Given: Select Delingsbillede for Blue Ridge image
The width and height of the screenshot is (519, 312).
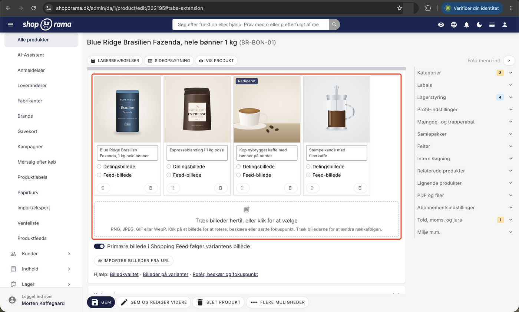Looking at the screenshot, I should click(x=99, y=167).
